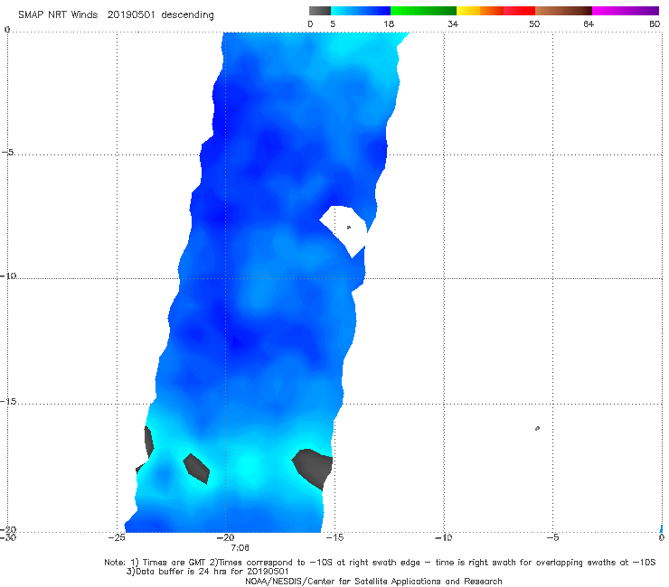669x587 pixels.
Task: Click the "7:06" swath time label
Action: click(x=240, y=548)
